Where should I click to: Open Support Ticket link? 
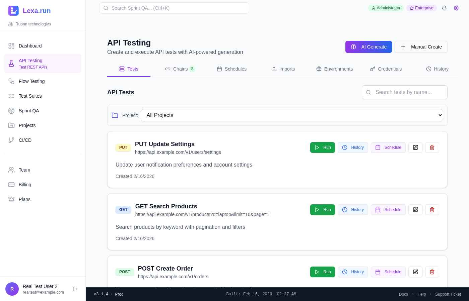click(448, 294)
